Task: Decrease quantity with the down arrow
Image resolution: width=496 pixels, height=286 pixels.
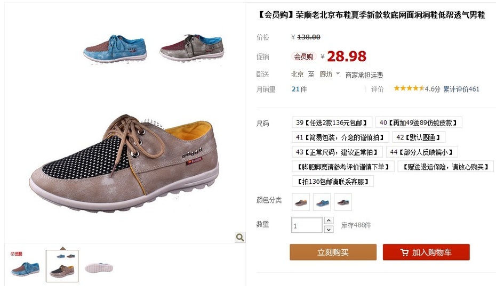Action: [x=329, y=230]
